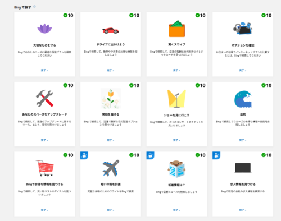This screenshot has width=281, height=221.
Task: Open the 完了 link on the wallet card
Action: pos(176,70)
